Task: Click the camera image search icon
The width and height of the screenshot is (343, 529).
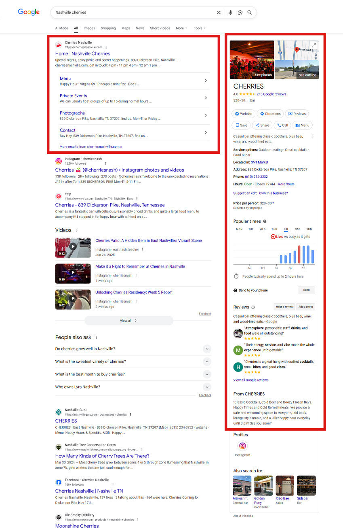Action: coord(240,13)
